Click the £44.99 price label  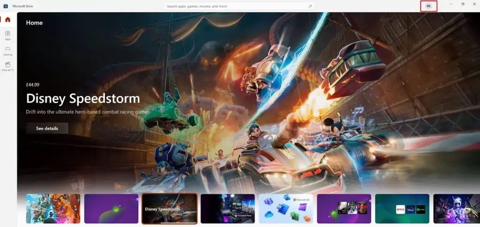pyautogui.click(x=33, y=85)
